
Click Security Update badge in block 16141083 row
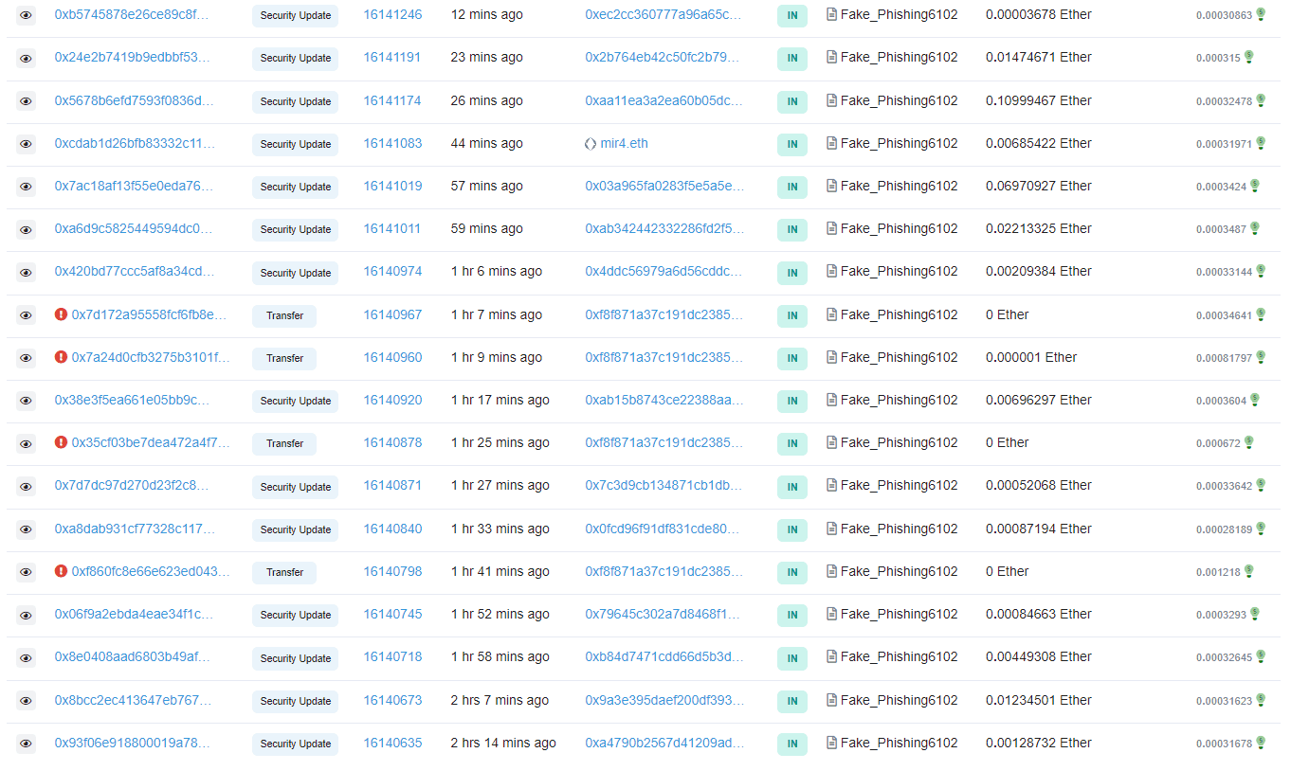(x=296, y=144)
